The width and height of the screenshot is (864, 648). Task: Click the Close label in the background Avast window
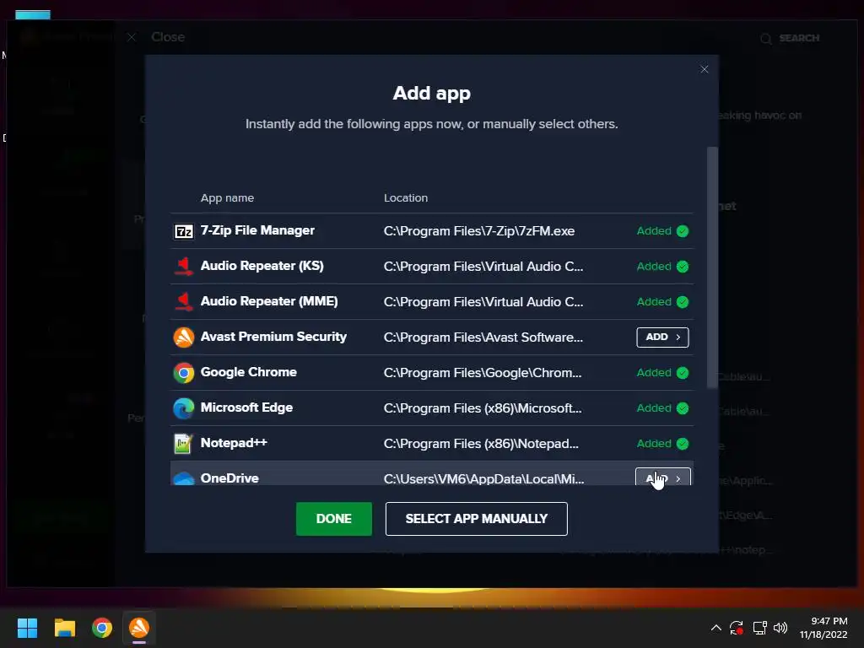click(168, 37)
